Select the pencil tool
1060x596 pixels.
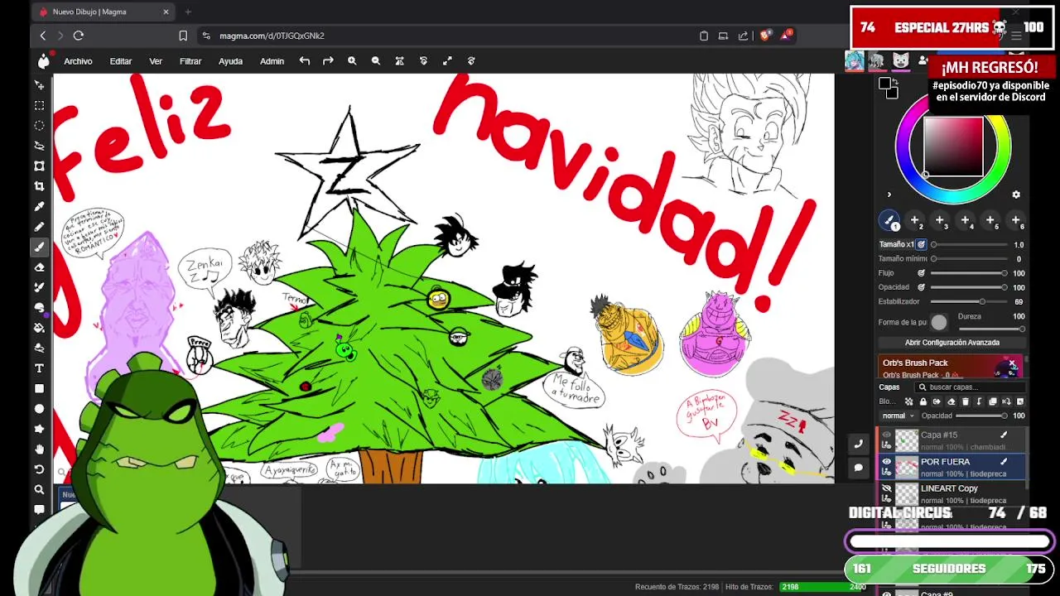39,227
